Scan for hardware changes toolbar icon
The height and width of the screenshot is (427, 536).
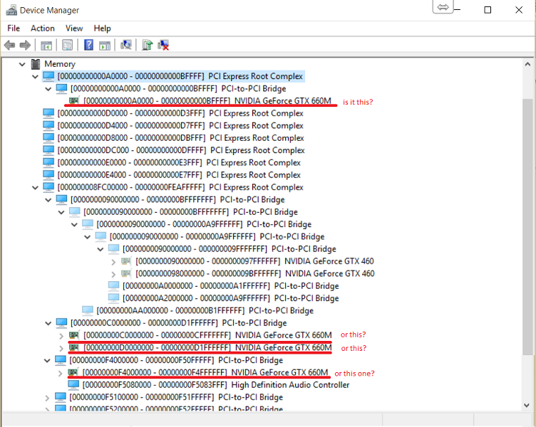point(125,45)
